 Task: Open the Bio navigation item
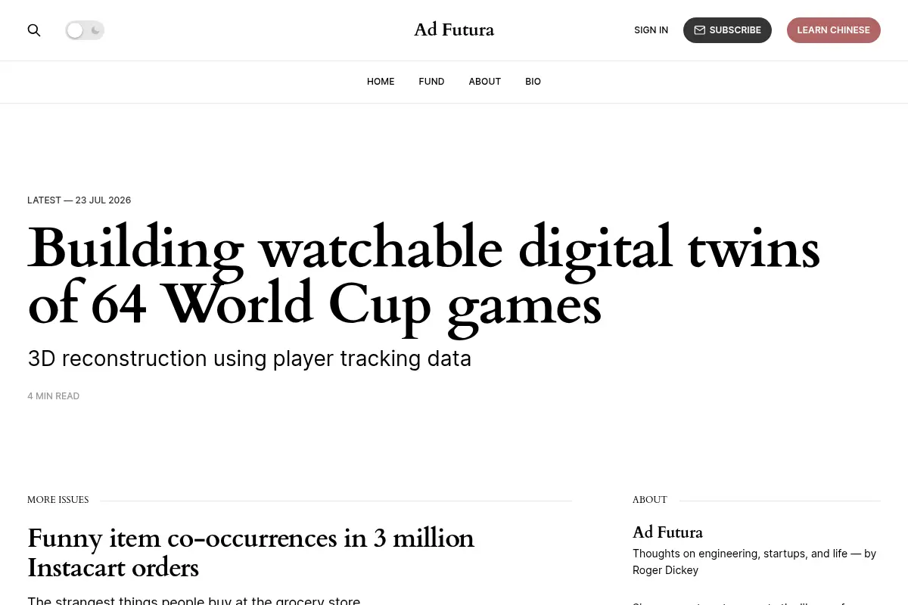click(533, 82)
